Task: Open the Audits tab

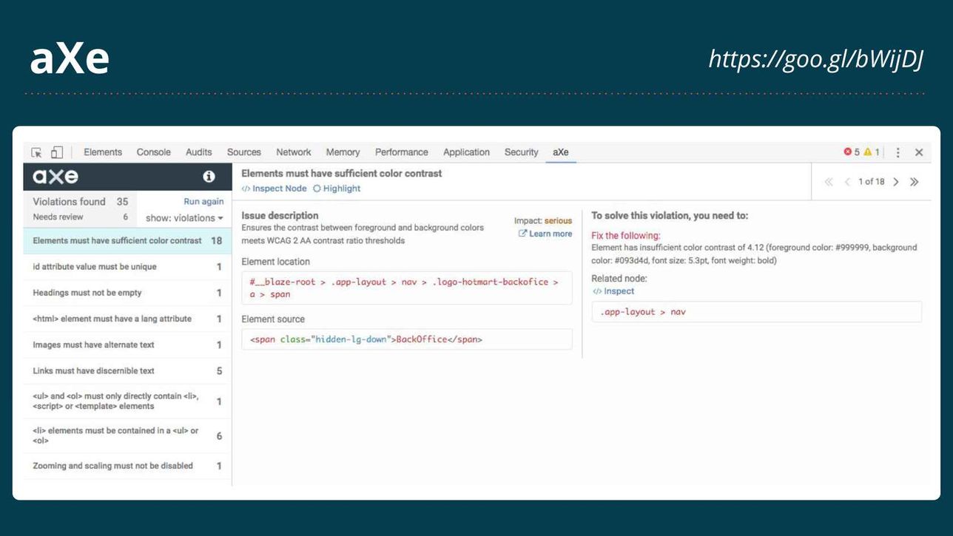Action: tap(199, 152)
